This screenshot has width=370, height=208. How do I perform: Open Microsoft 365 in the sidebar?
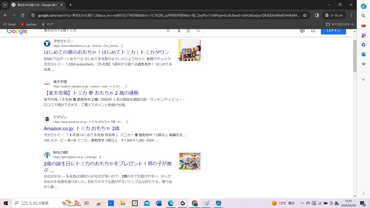pos(364,45)
